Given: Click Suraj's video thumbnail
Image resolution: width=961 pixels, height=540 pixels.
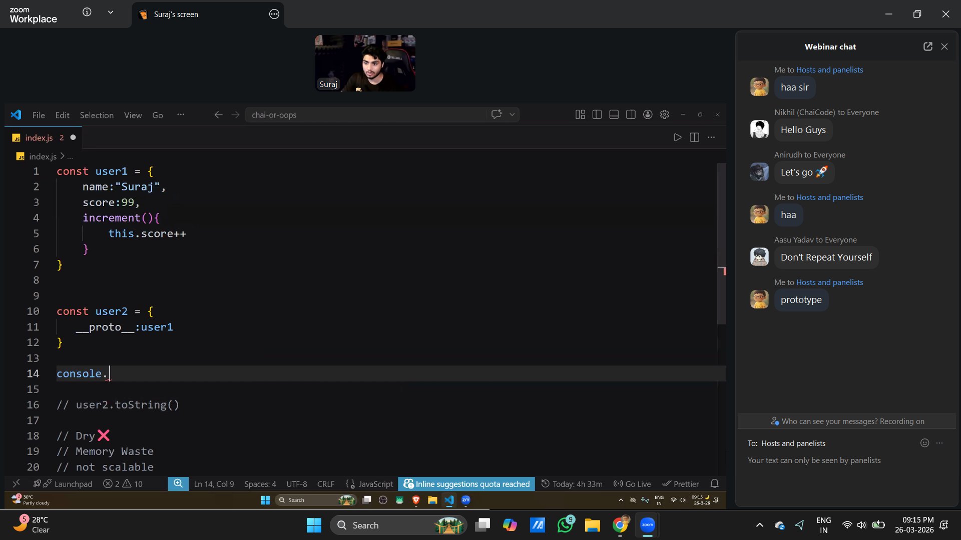Looking at the screenshot, I should [365, 63].
